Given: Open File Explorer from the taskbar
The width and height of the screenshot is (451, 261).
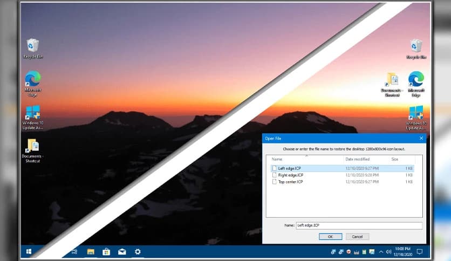Looking at the screenshot, I should pos(91,251).
